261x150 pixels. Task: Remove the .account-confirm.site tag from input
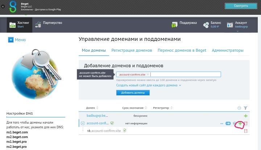148,74
